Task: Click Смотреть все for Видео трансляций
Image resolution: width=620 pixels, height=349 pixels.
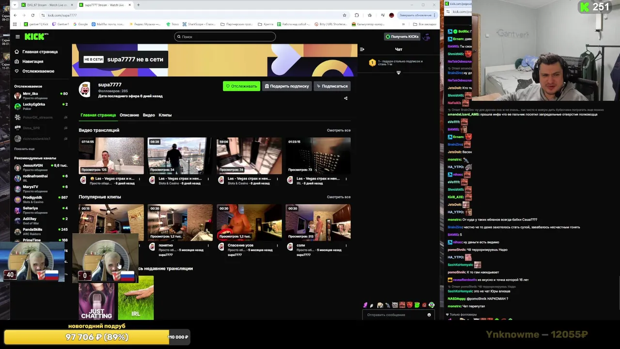Action: (x=339, y=130)
